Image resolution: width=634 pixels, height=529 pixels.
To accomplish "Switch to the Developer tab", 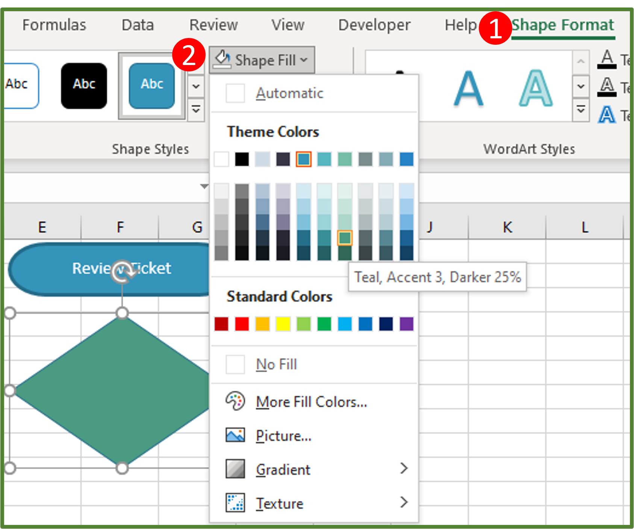I will click(x=374, y=25).
